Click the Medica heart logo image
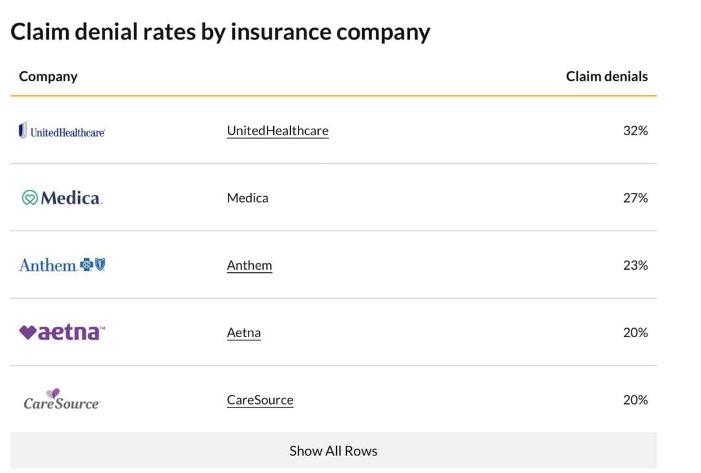Screen dimensions: 701x473 [30, 198]
